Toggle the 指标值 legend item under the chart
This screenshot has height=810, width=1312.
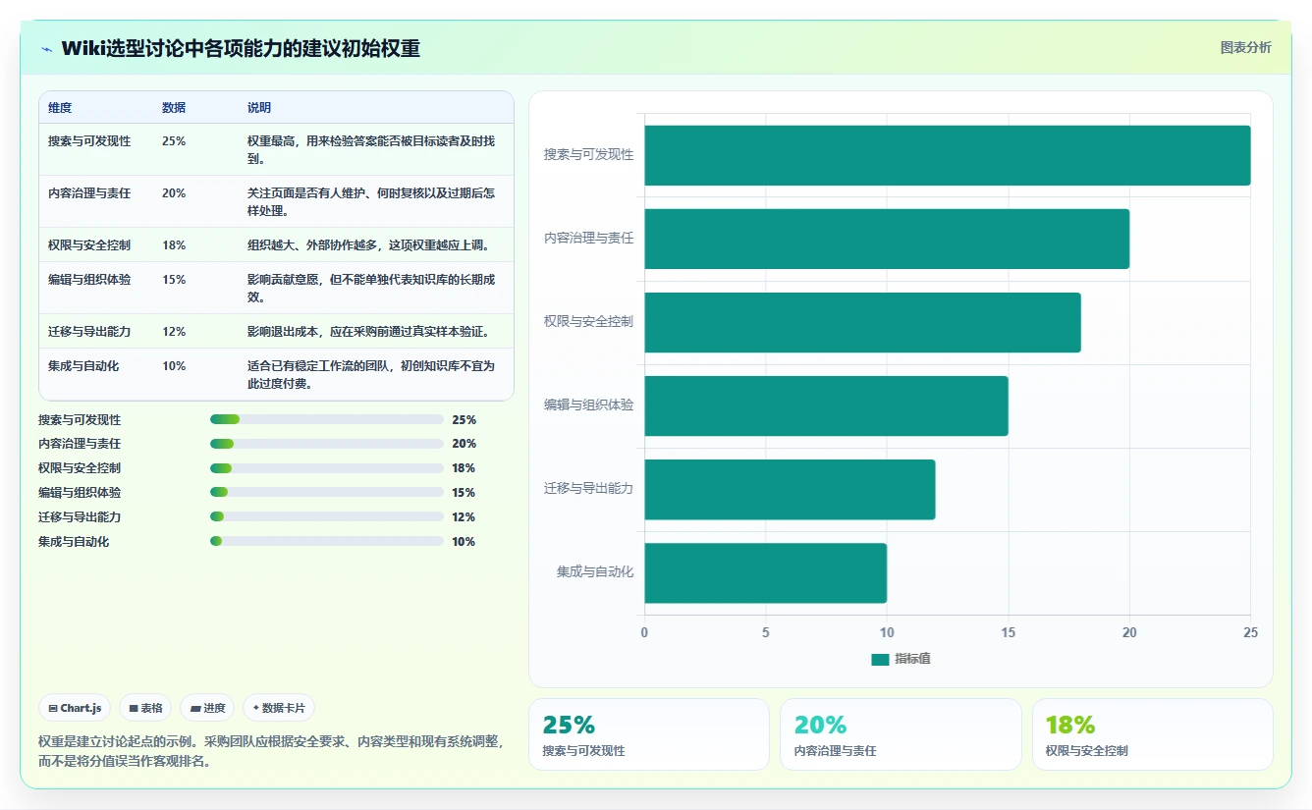[901, 659]
